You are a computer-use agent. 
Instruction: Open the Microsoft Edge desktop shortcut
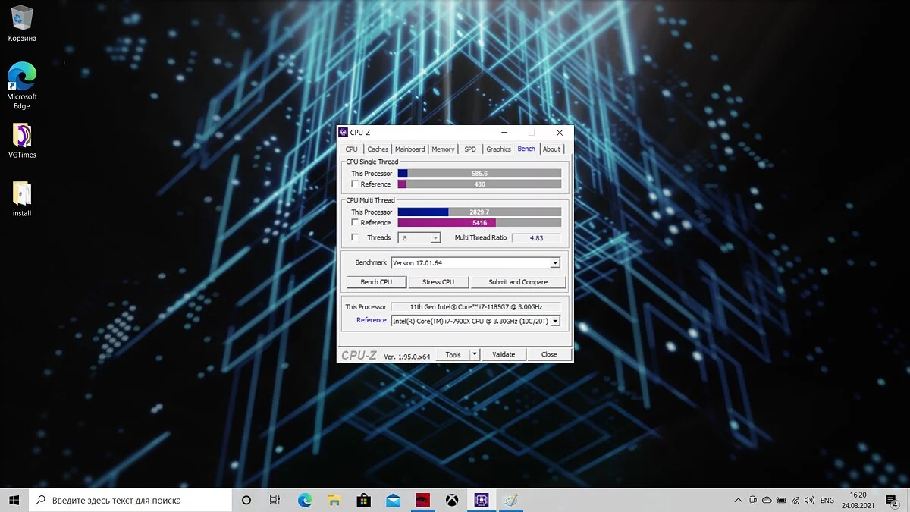tap(22, 85)
